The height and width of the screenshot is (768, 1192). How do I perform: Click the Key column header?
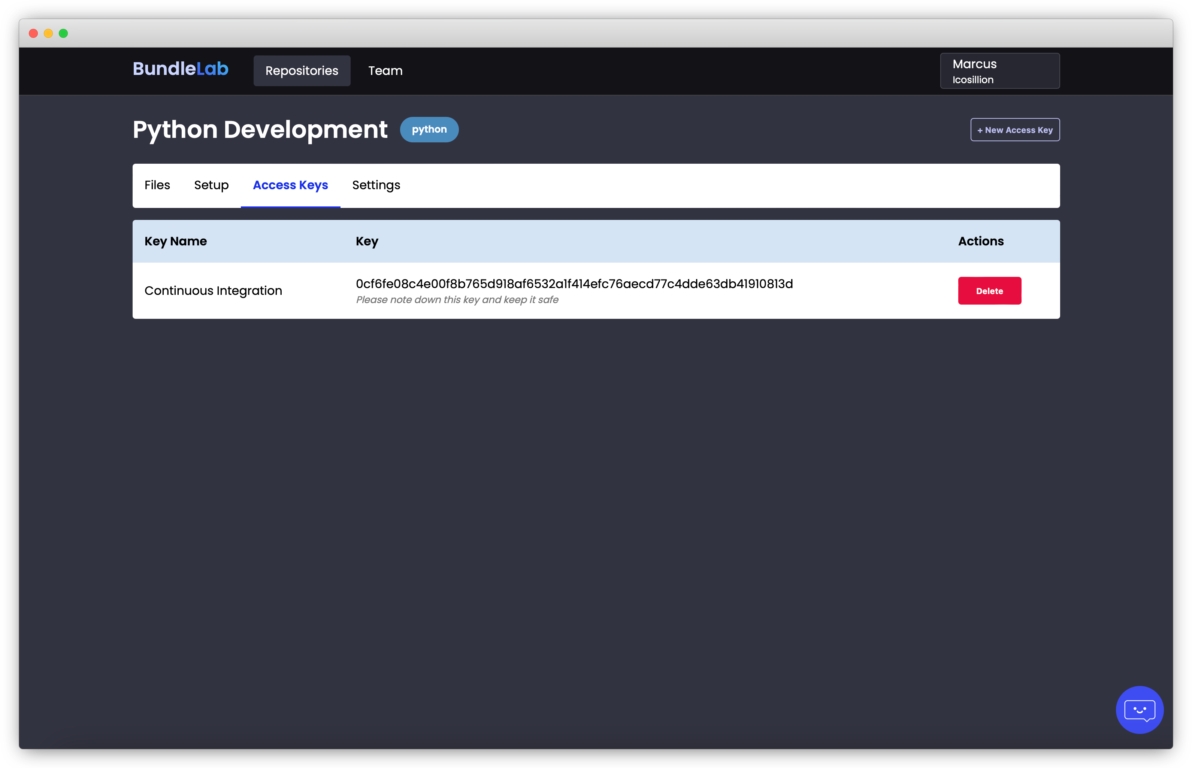click(x=367, y=241)
